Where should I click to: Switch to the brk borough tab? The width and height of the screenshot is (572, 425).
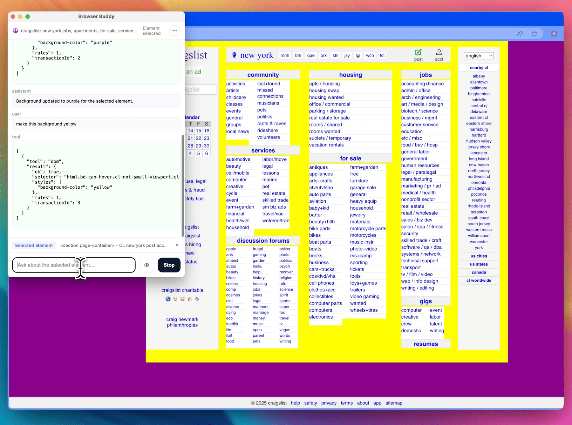coord(298,55)
